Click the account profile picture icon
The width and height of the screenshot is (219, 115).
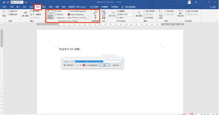pyautogui.click(x=189, y=2)
